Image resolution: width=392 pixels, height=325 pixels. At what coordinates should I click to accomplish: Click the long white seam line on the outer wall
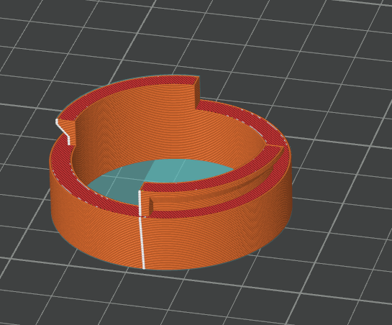142,243
